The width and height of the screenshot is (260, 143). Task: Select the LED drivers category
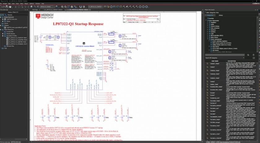pos(215,50)
